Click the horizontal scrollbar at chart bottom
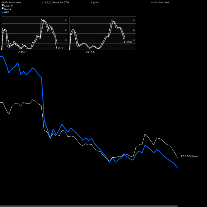Screen dimensions: 207x207 [x=89, y=206]
